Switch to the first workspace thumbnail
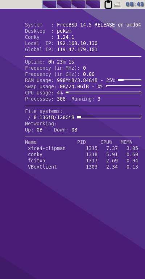The height and width of the screenshot is (279, 145). coord(50,4)
